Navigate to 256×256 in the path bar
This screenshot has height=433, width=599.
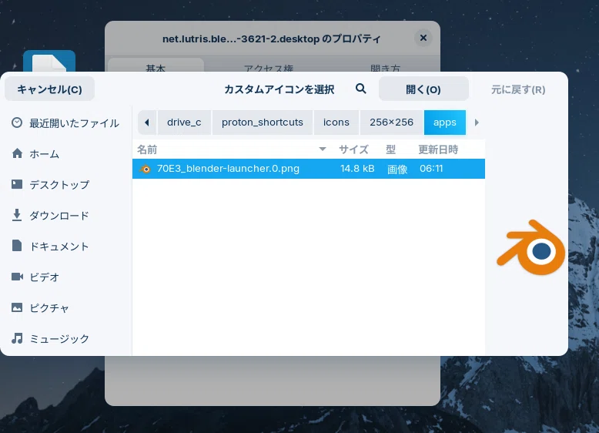(392, 123)
